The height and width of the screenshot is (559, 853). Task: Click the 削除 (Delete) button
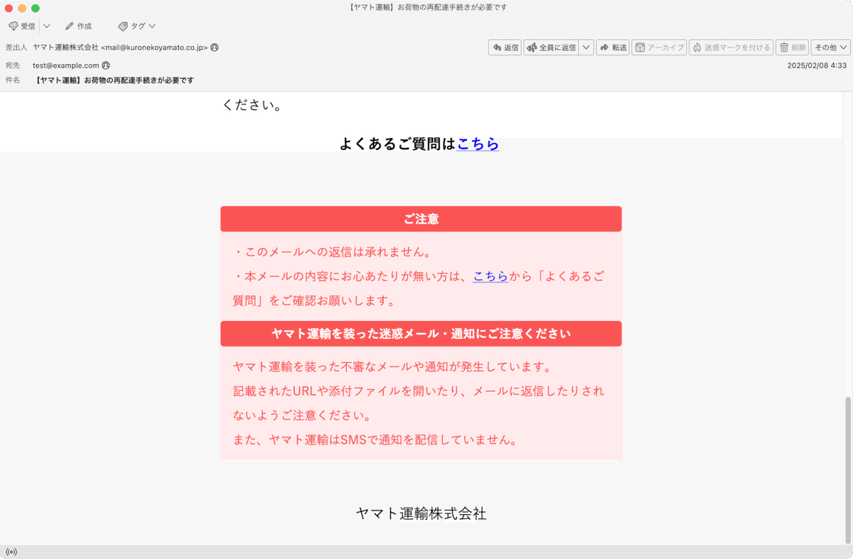pos(792,48)
